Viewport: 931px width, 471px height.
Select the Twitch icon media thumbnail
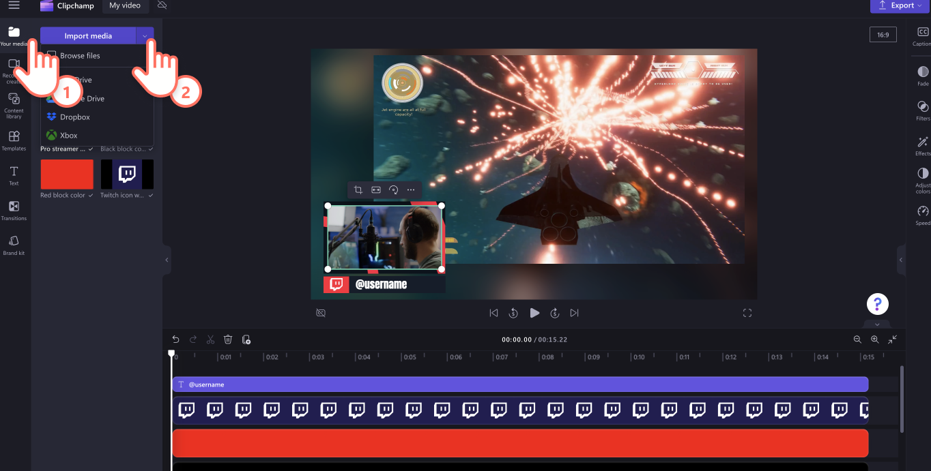(127, 174)
